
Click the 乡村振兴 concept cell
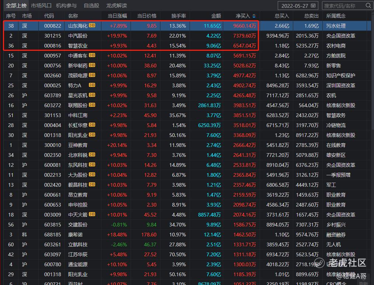[x=336, y=225]
